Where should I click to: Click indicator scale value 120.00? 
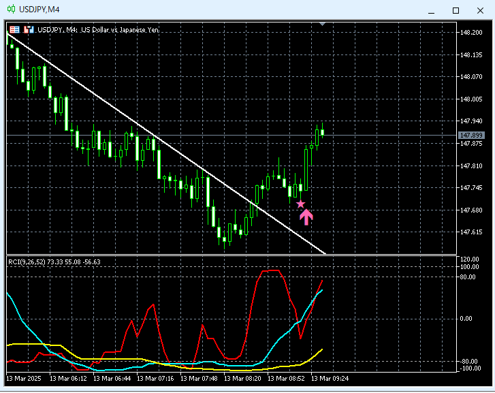point(470,260)
